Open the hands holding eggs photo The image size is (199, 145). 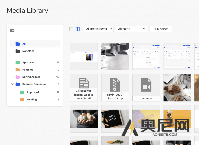pyautogui.click(x=84, y=119)
